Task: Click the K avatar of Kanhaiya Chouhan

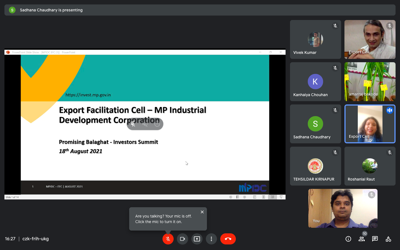Action: point(315,82)
